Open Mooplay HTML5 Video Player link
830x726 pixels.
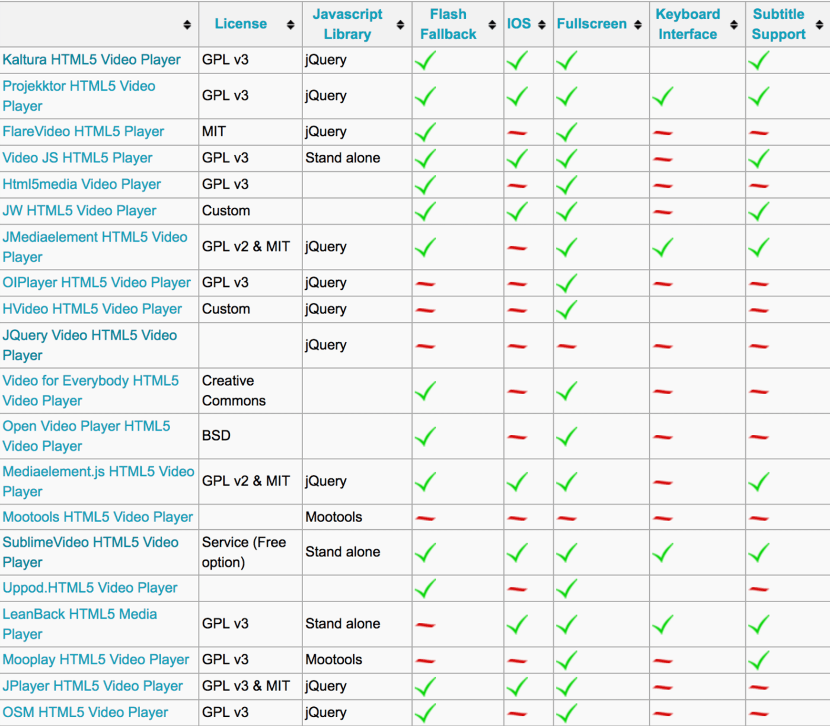click(x=96, y=660)
